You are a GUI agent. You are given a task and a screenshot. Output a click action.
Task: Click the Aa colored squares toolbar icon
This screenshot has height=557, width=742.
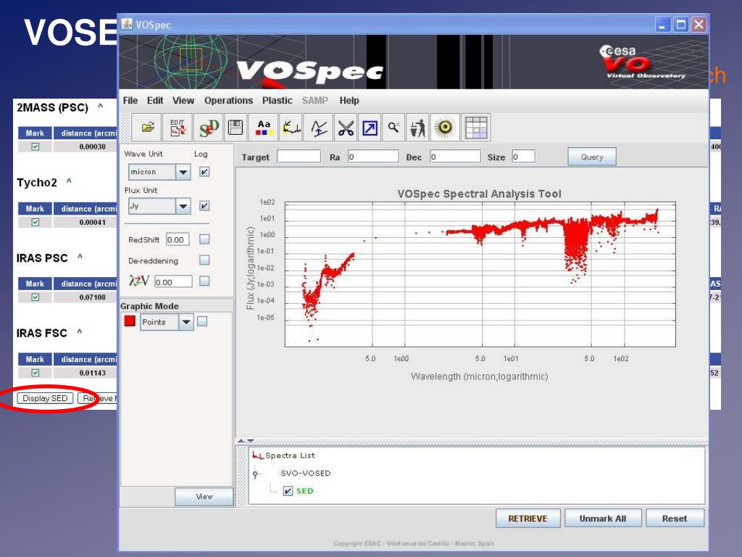(264, 128)
